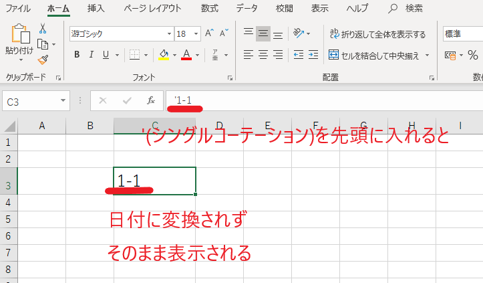Toggle Underline formatting

point(106,55)
